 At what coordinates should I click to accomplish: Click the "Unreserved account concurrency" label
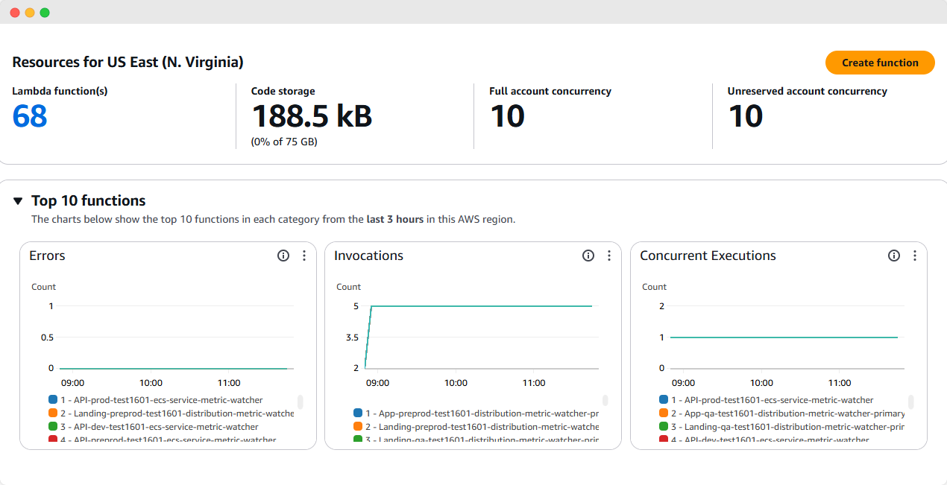808,91
